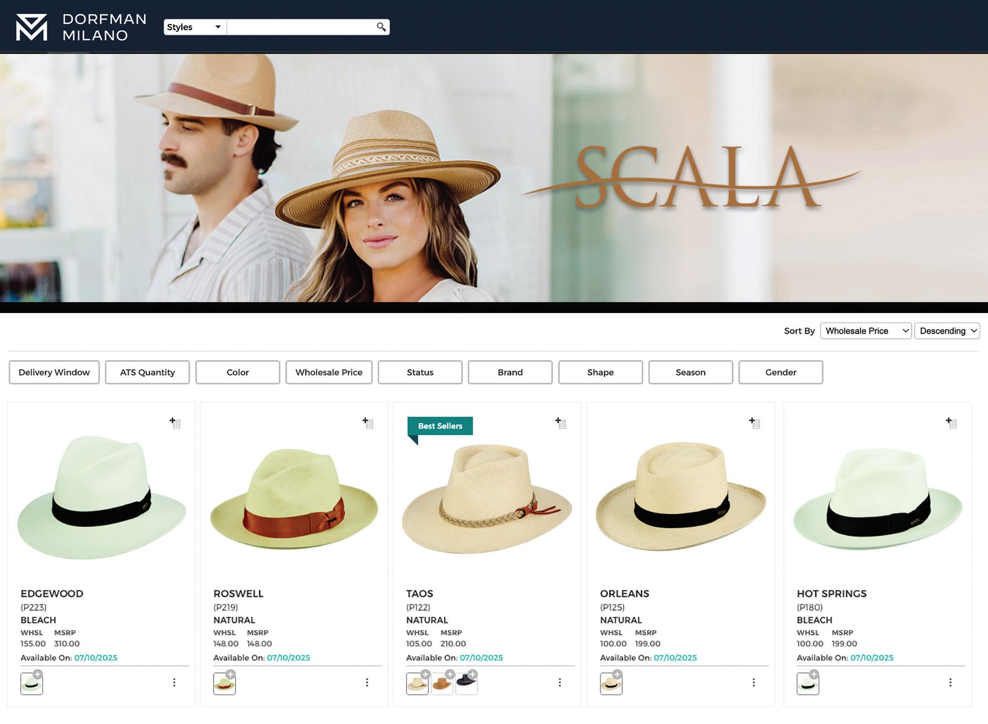This screenshot has width=988, height=724.
Task: Open the Gender filter button
Action: 781,372
